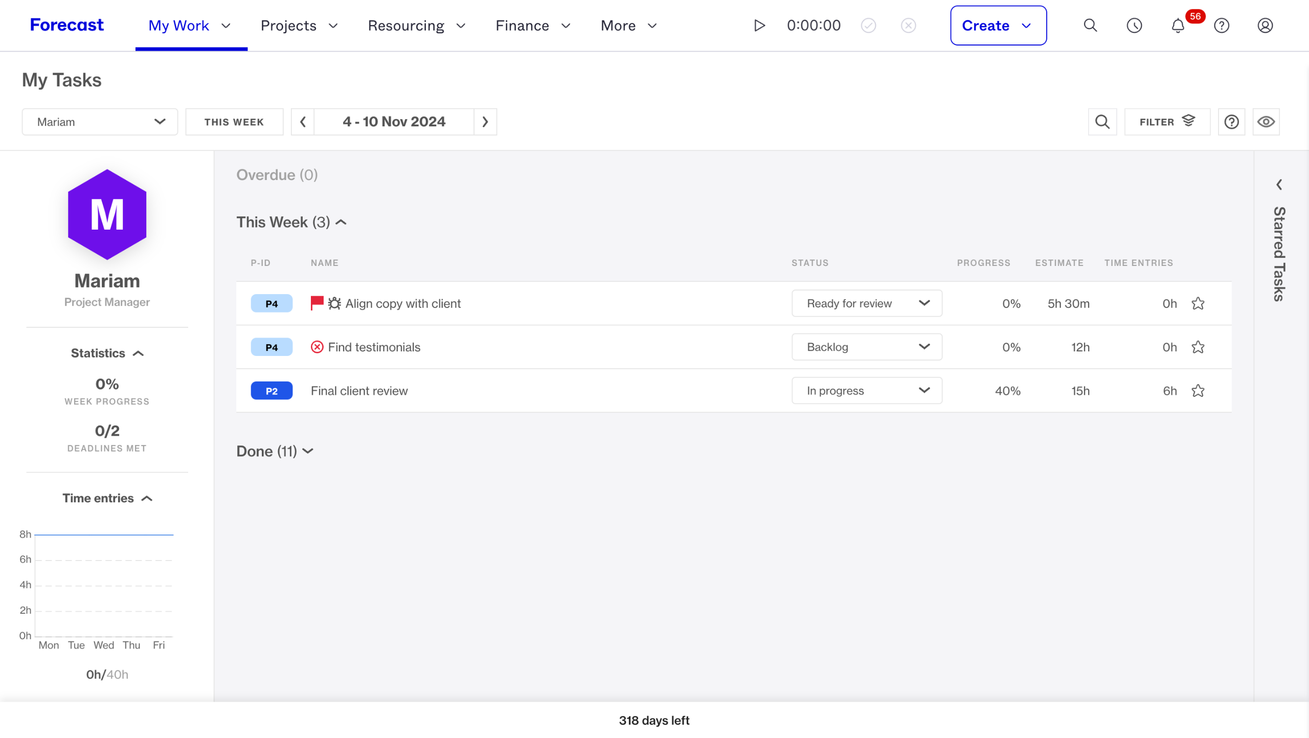
Task: Click the help icon beside Filter
Action: [x=1231, y=122]
